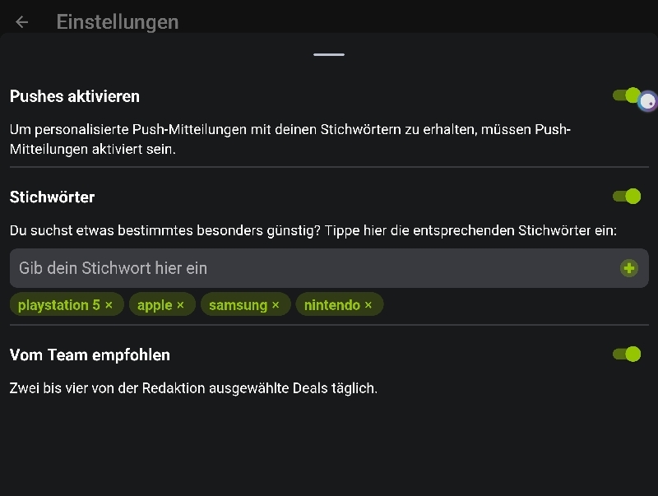
Task: Tap the floating round bubble icon
Action: pyautogui.click(x=648, y=102)
